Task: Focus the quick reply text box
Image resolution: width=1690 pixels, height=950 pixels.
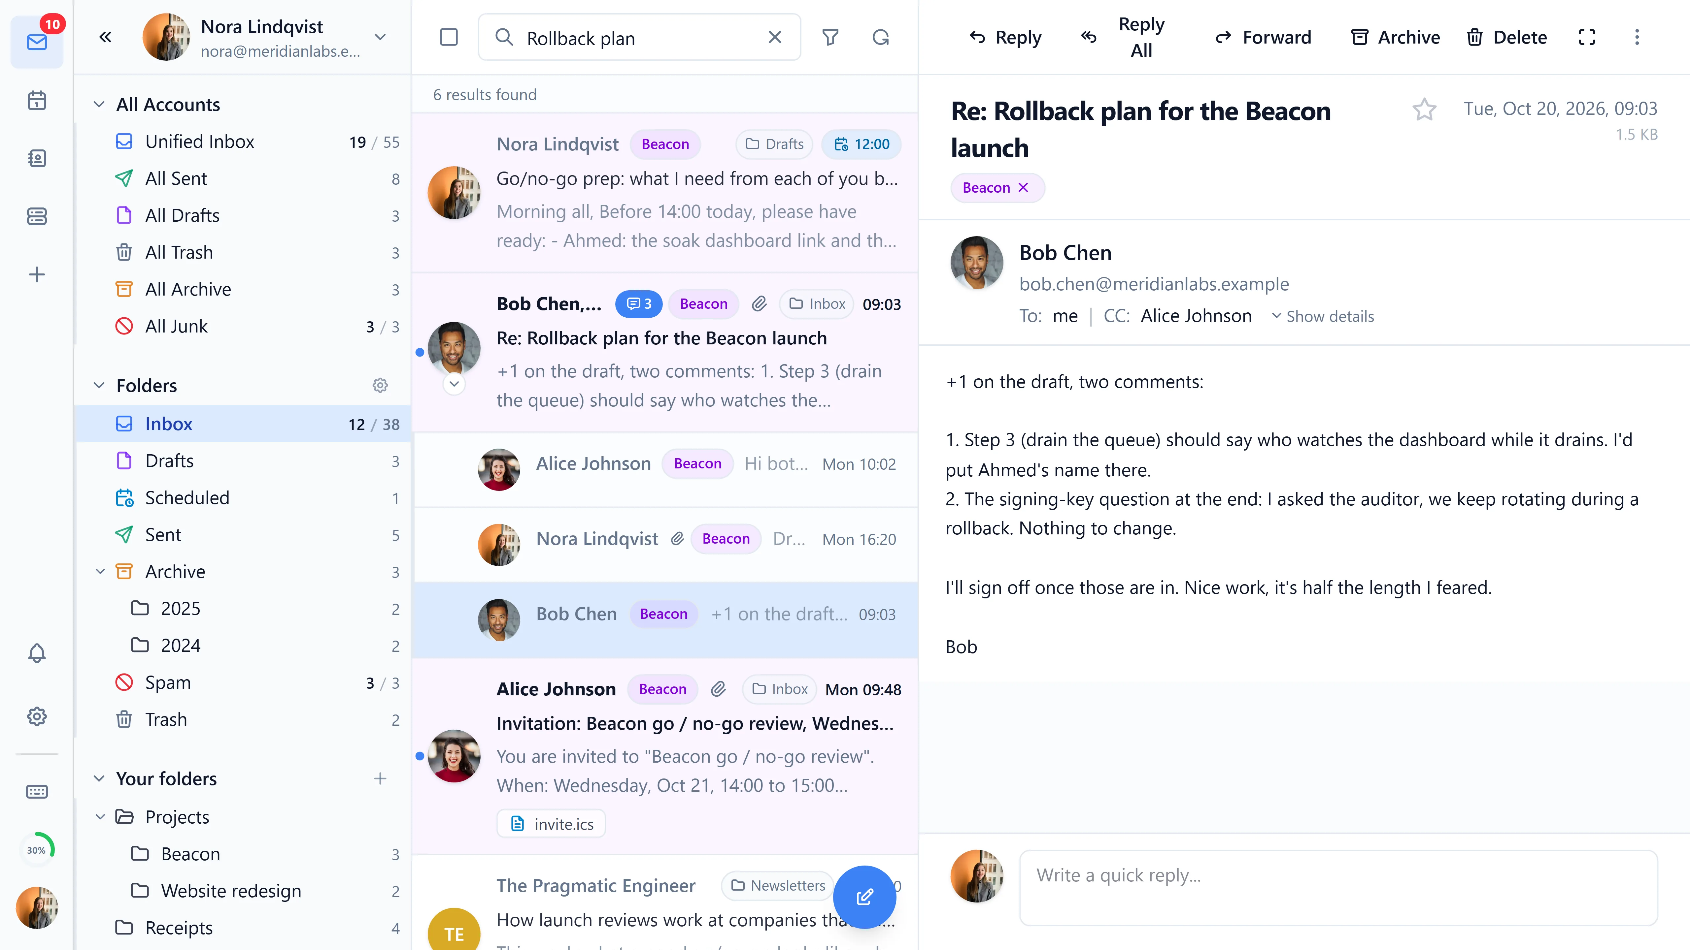Action: [1338, 888]
